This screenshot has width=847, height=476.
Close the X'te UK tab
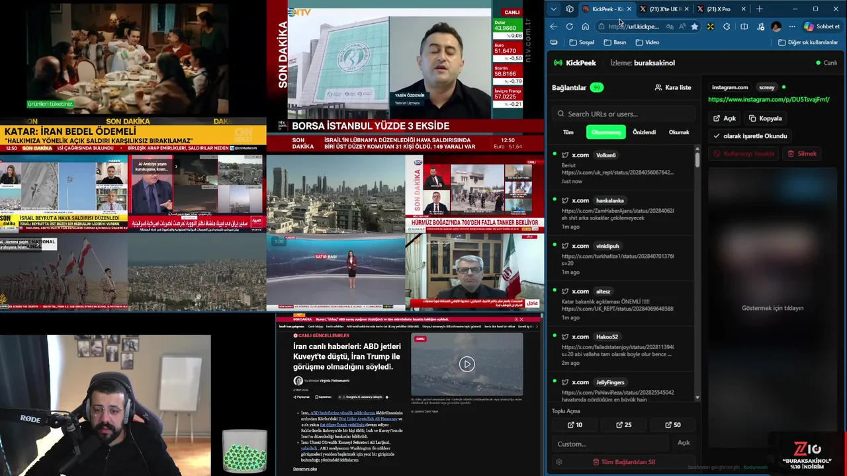tap(686, 9)
